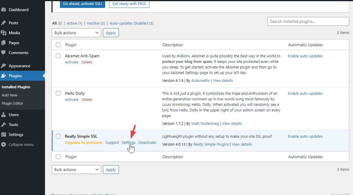Tick the Really Simple SSL checkbox
Viewport: 353px width, 195px height.
coord(58,136)
